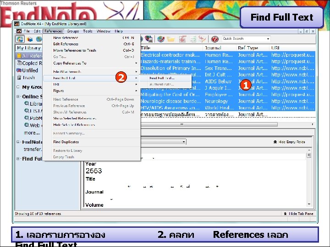Expand the File Attachments submenu

click(92, 72)
